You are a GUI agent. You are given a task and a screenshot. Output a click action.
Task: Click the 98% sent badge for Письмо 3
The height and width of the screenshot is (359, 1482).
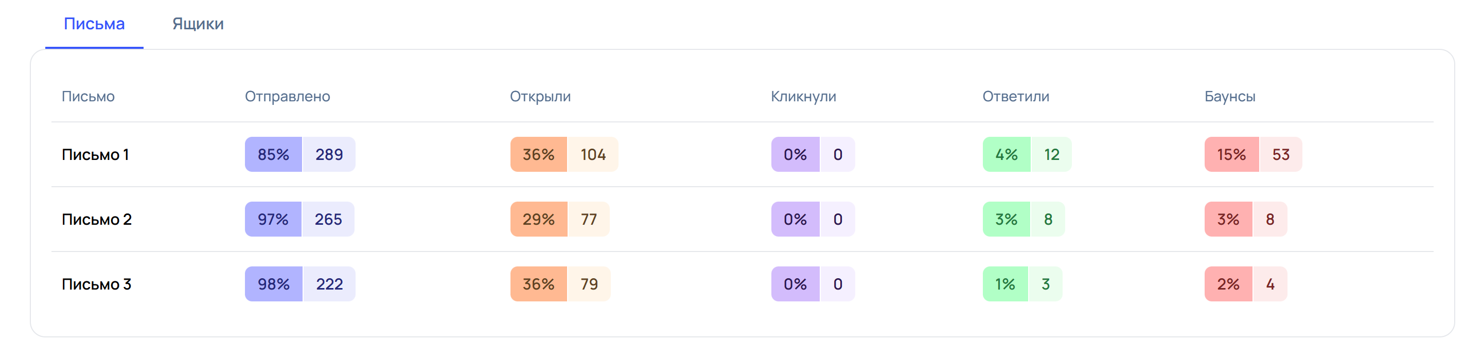[274, 284]
